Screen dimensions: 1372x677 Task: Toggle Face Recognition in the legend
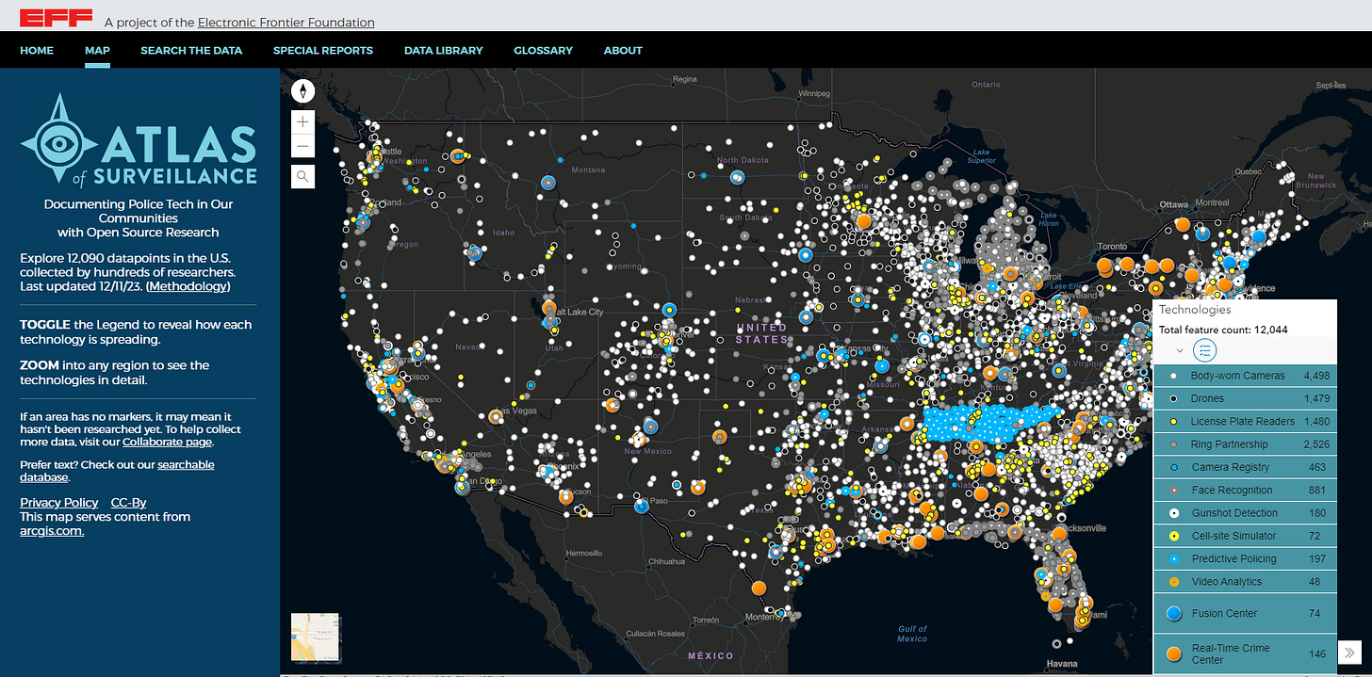click(1245, 490)
